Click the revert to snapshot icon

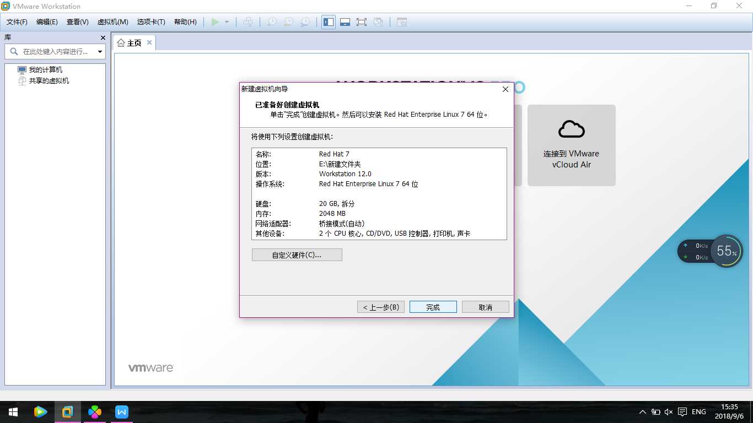click(288, 22)
